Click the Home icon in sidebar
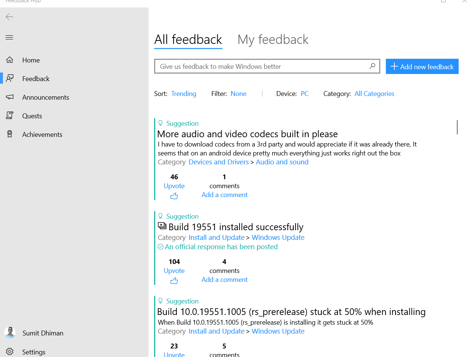472x357 pixels. [x=10, y=60]
